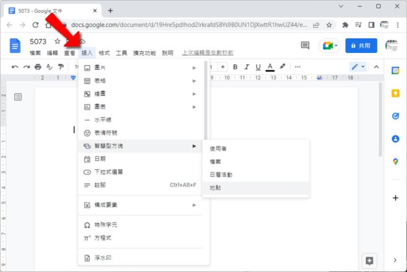Screen dimensions: 407x272
Task: Choose 檔案 in smart chips submenu
Action: (x=256, y=161)
